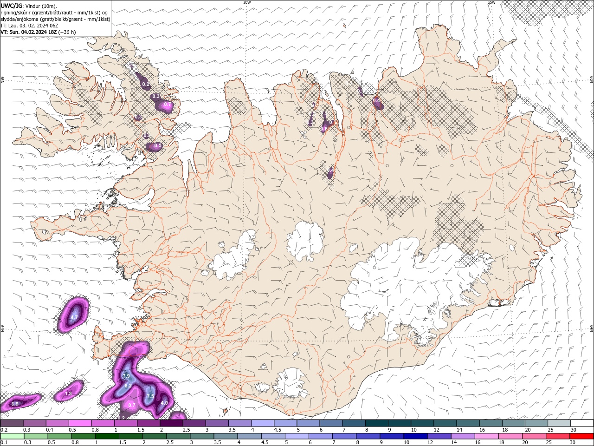Click the 2–2.5 dark purple sleet/snow swatch
The height and width of the screenshot is (446, 594).
(171, 423)
